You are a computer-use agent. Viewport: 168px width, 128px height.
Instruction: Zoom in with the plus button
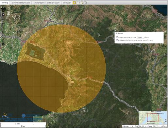pos(3,14)
